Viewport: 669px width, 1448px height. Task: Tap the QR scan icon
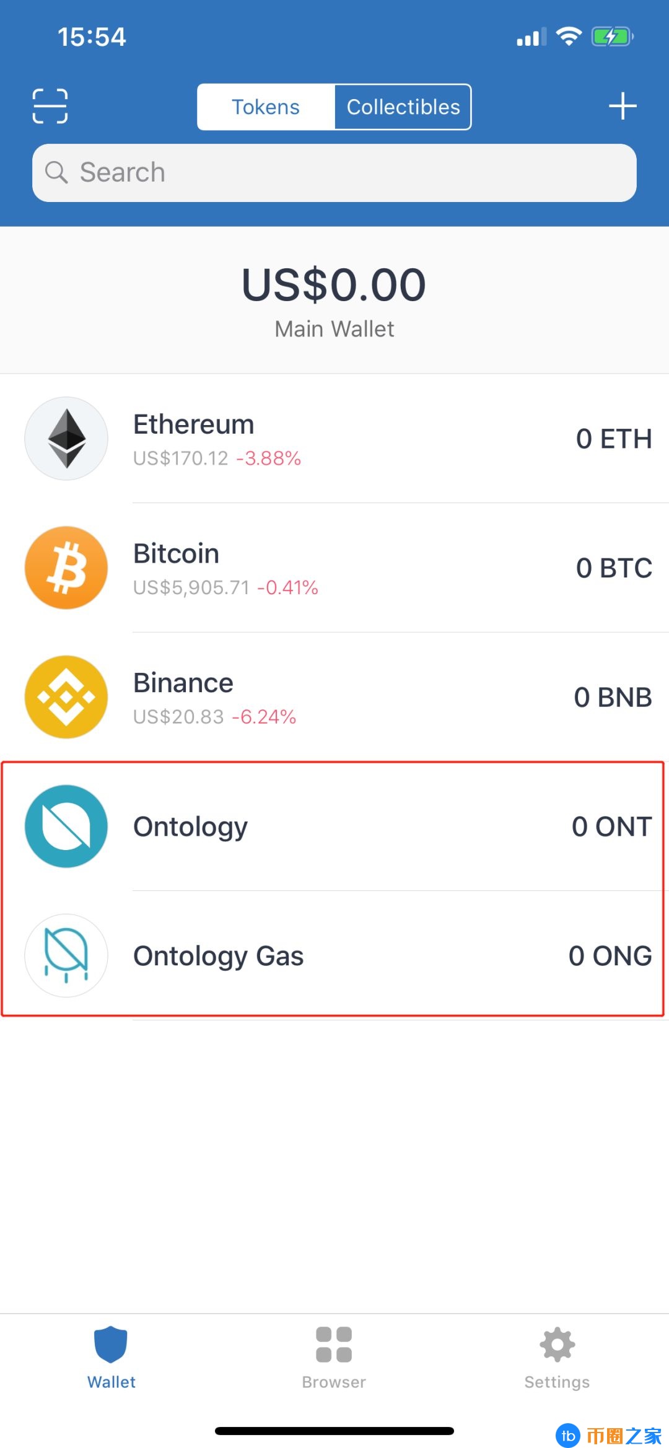pyautogui.click(x=50, y=106)
